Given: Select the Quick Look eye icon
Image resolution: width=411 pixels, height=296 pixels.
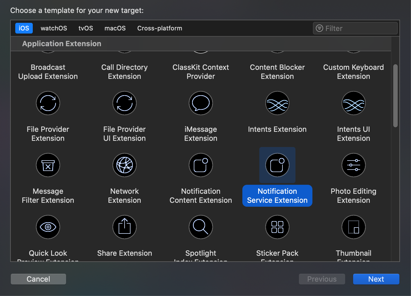Looking at the screenshot, I should click(48, 227).
